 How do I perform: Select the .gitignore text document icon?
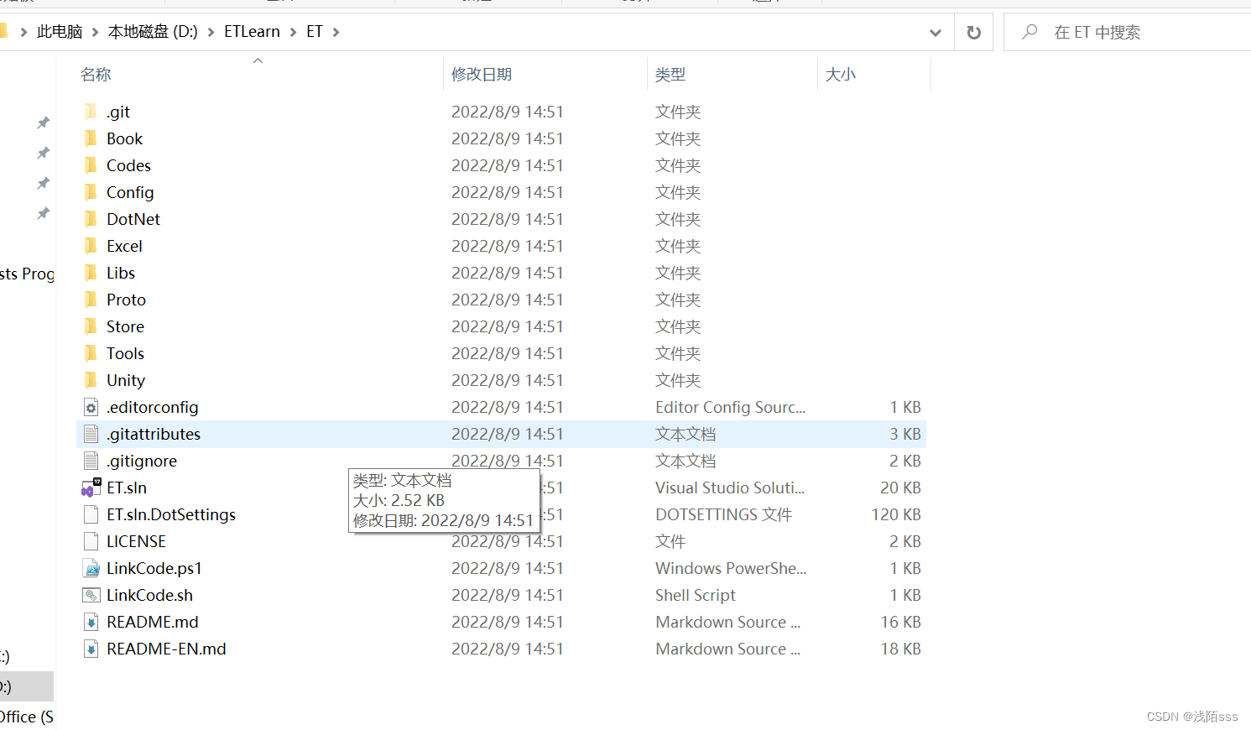click(x=89, y=461)
